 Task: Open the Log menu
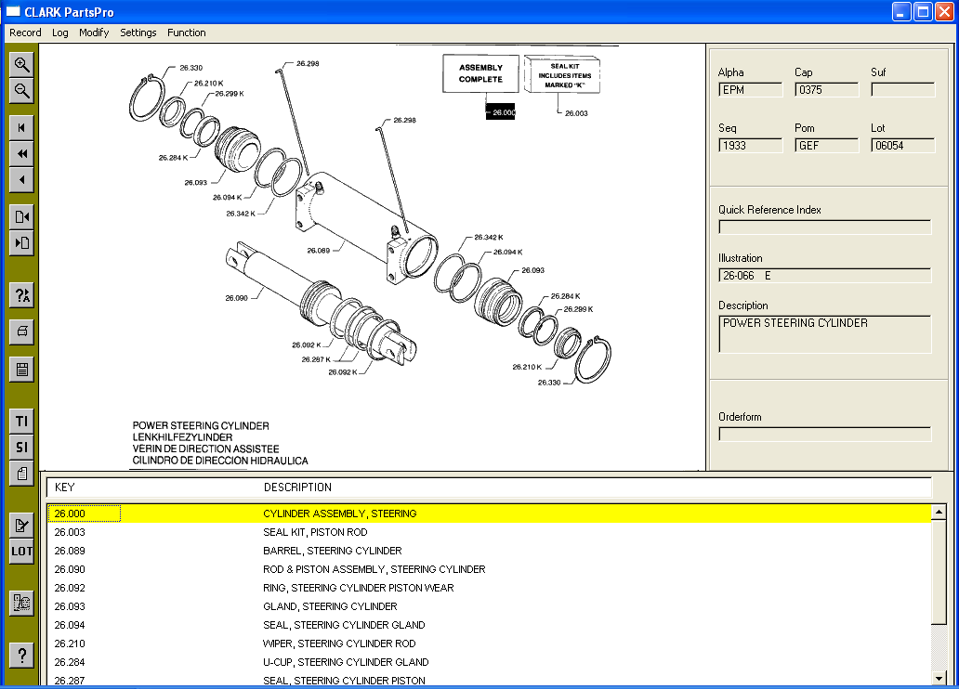[x=59, y=33]
